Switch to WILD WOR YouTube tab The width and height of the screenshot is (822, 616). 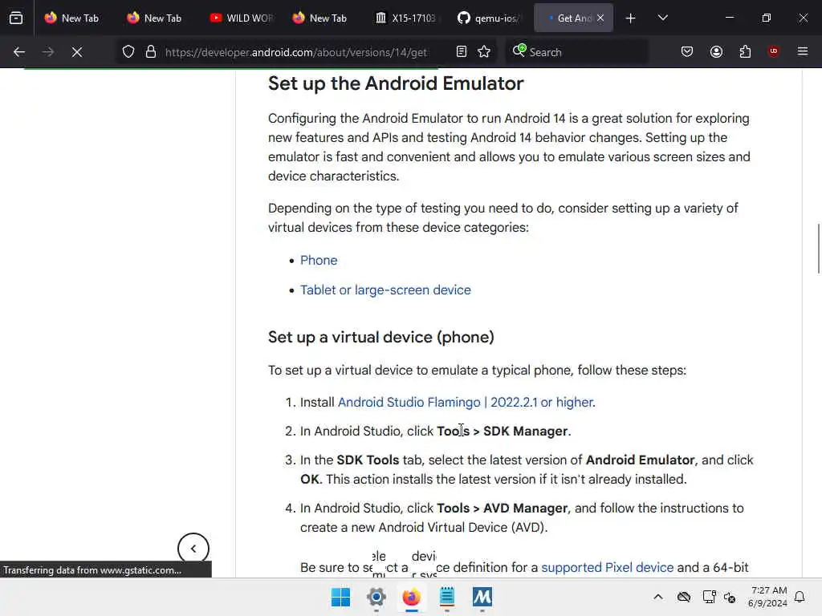[241, 18]
